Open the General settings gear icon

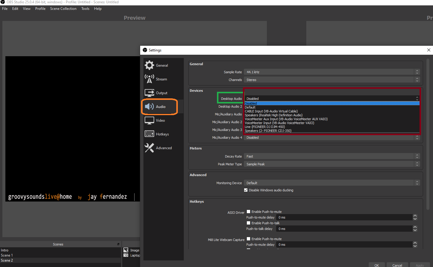[149, 65]
